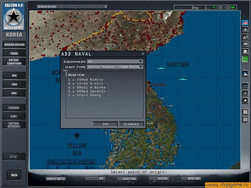Screen dimensions: 251x188
Task: Open the upper list panel icon
Action: (245, 112)
